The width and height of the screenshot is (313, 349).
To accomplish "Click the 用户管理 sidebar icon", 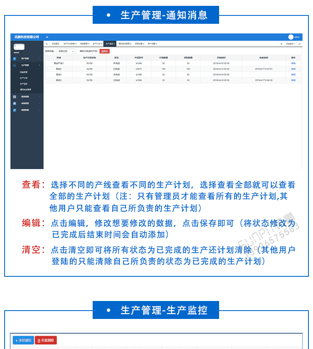I will [x=14, y=59].
